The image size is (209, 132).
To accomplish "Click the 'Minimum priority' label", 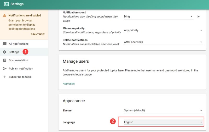I will (x=74, y=28).
